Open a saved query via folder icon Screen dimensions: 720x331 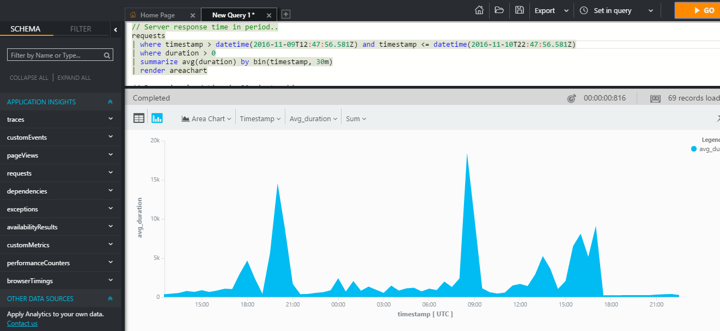pos(499,10)
